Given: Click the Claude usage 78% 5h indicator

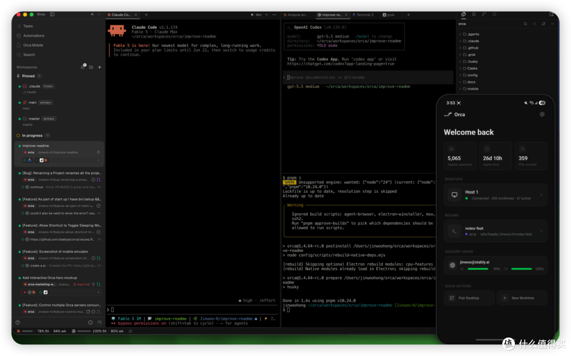Looking at the screenshot, I should pyautogui.click(x=42, y=331).
